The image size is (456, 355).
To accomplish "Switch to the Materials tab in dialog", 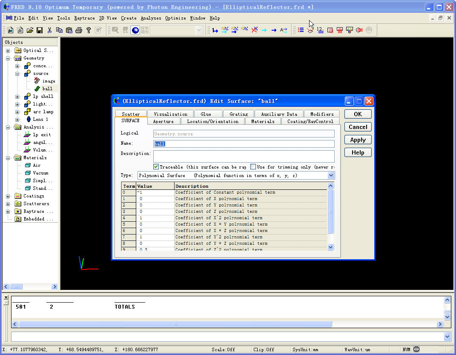I will click(x=263, y=121).
